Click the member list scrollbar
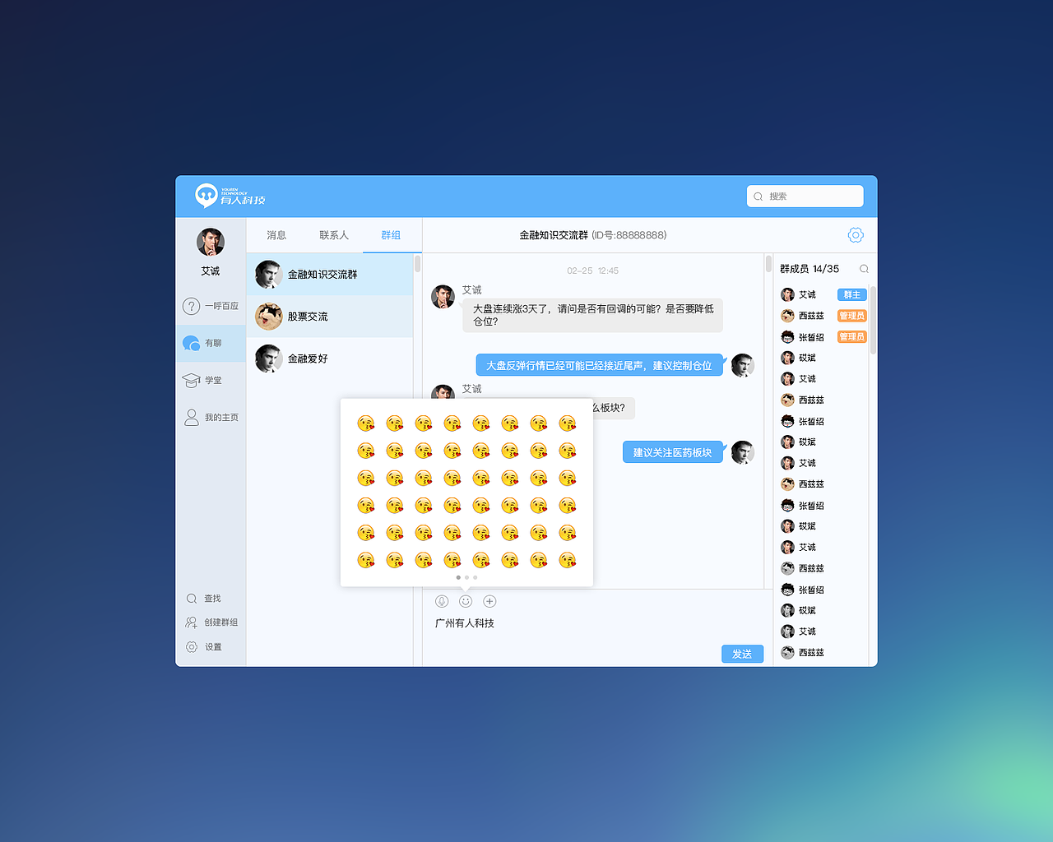Image resolution: width=1053 pixels, height=842 pixels. pyautogui.click(x=873, y=320)
